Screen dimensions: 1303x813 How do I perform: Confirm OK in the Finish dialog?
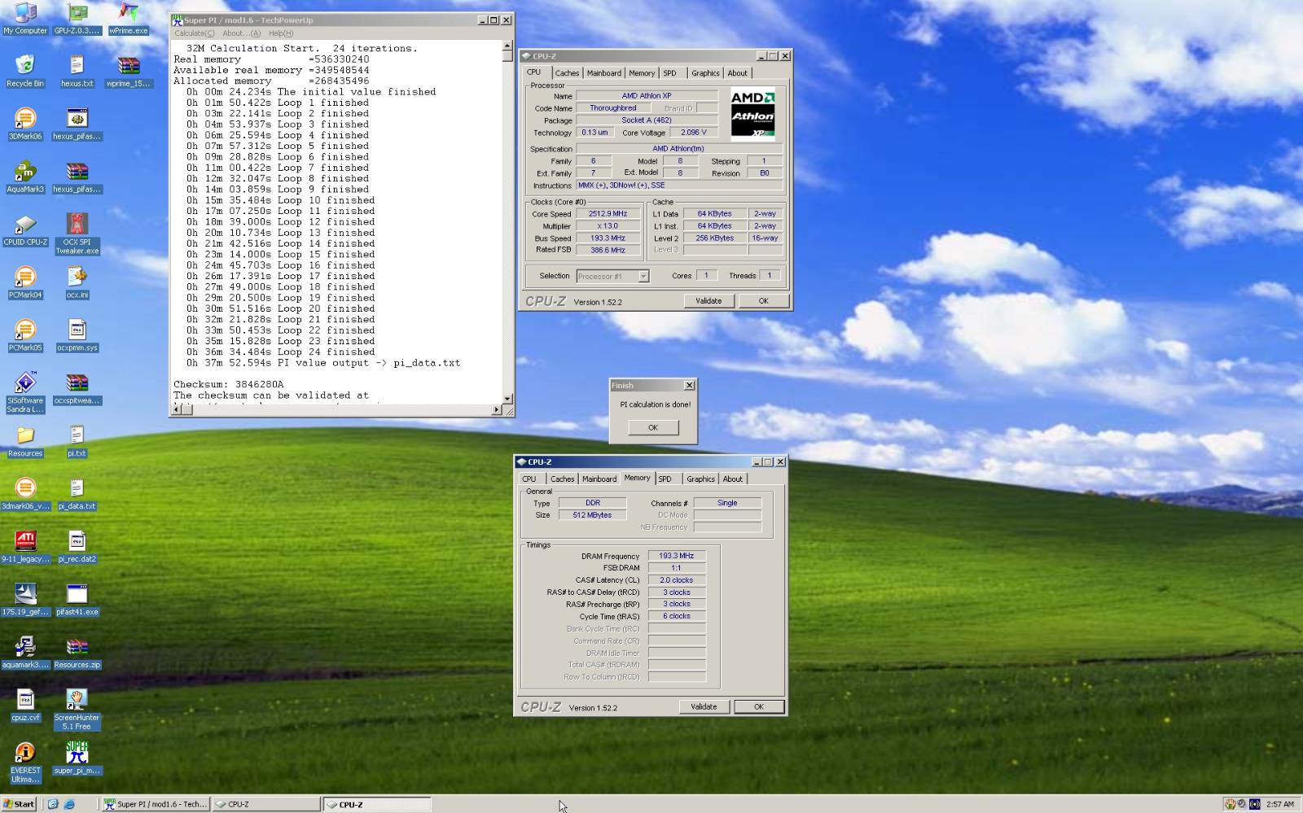[652, 428]
